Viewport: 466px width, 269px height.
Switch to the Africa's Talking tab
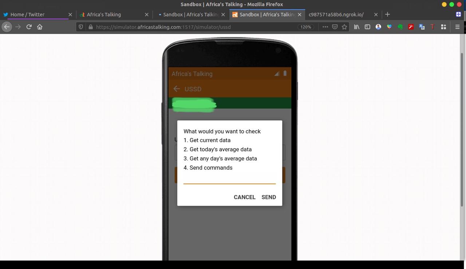tap(115, 15)
